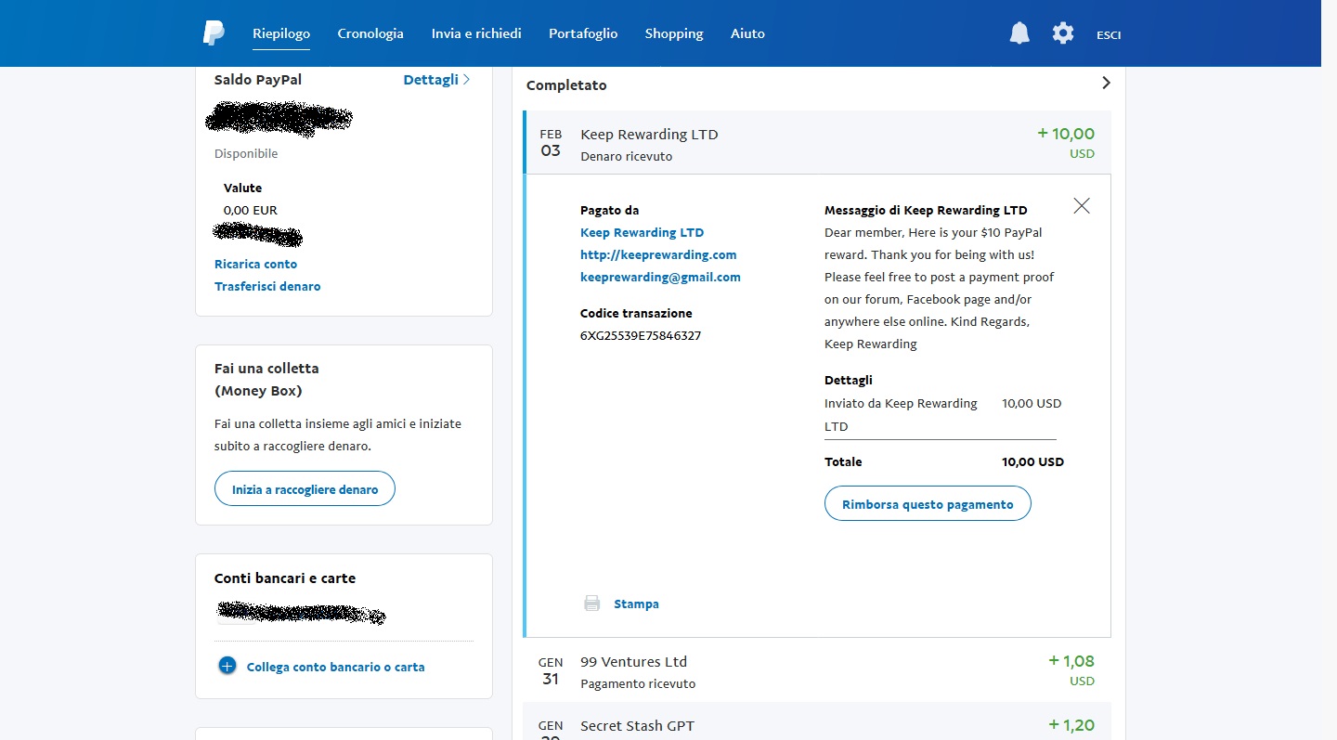Click keeprewarding@gmail.com email link
The image size is (1337, 740).
click(660, 277)
